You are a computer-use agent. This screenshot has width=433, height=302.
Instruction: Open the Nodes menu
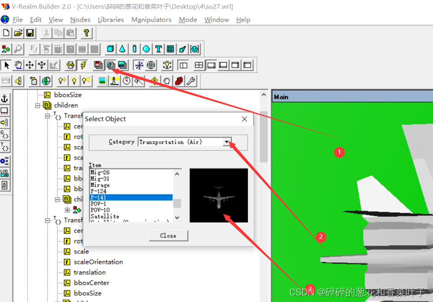(81, 20)
